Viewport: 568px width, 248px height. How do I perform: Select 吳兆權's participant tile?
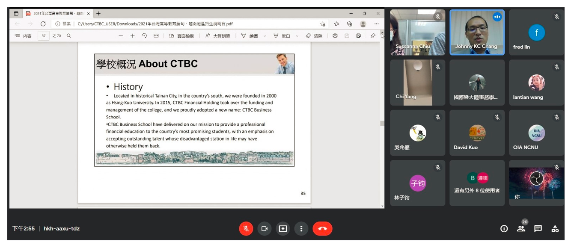point(417,133)
